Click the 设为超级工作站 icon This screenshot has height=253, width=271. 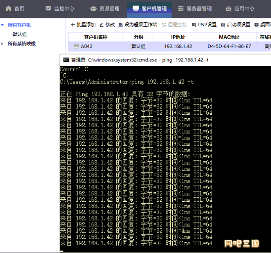click(x=121, y=25)
